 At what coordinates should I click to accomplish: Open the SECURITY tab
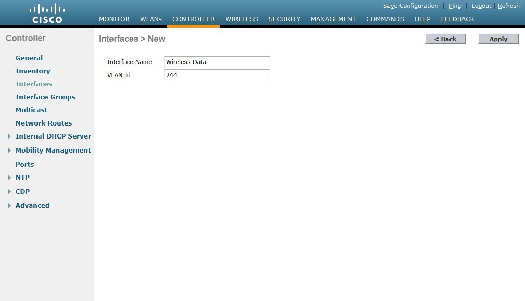click(284, 19)
